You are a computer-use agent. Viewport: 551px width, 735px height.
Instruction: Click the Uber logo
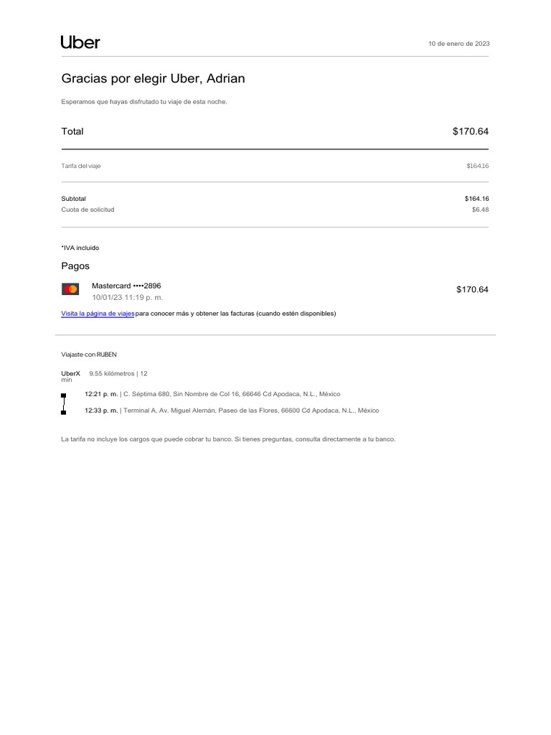(x=80, y=42)
